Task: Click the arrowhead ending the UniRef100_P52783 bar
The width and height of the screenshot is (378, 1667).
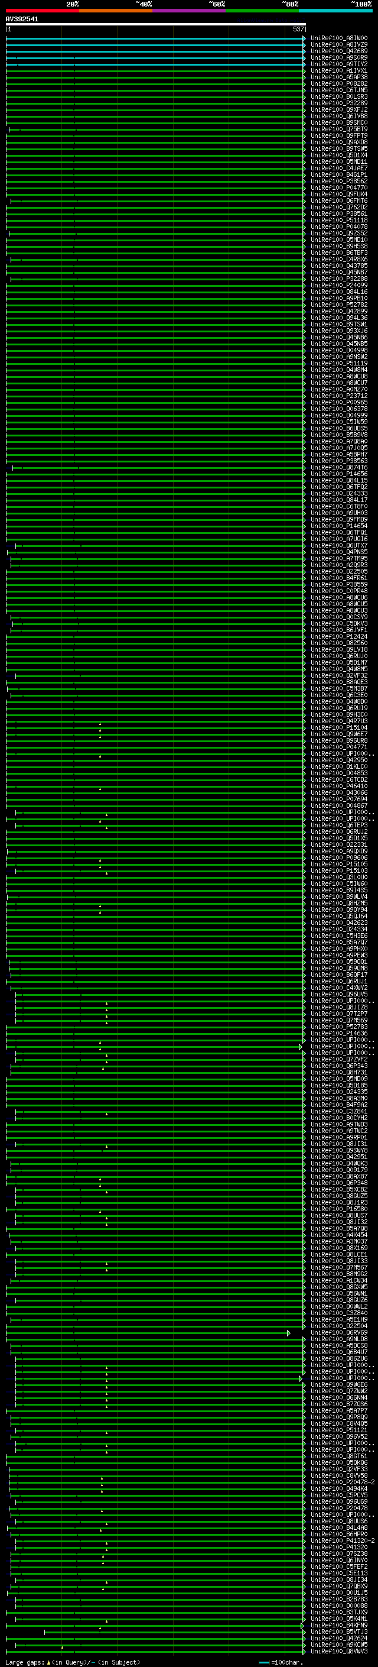Action: (x=304, y=1027)
